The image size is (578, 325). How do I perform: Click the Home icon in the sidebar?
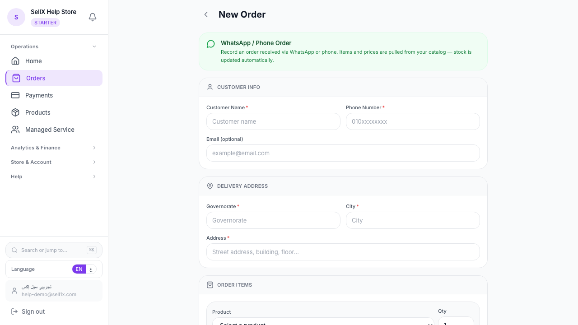click(15, 61)
